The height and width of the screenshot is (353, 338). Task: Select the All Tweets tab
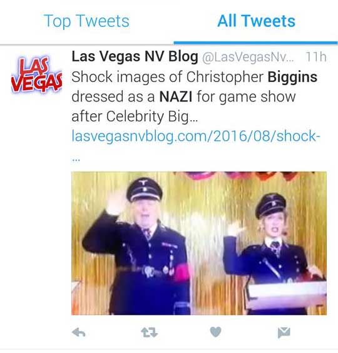pyautogui.click(x=256, y=21)
